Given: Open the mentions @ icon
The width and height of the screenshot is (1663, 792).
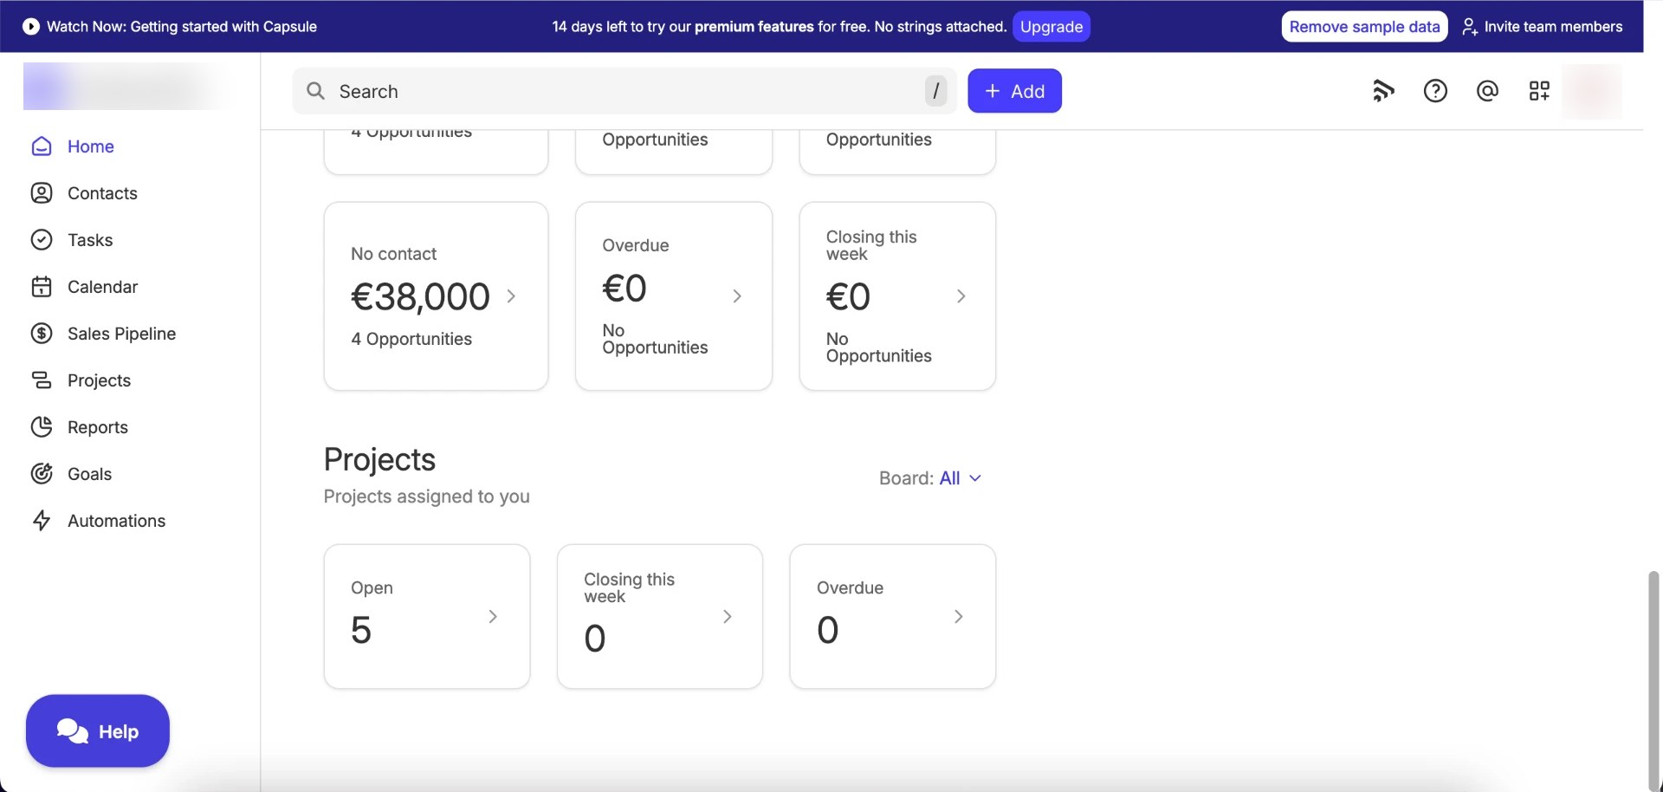Looking at the screenshot, I should 1487,91.
